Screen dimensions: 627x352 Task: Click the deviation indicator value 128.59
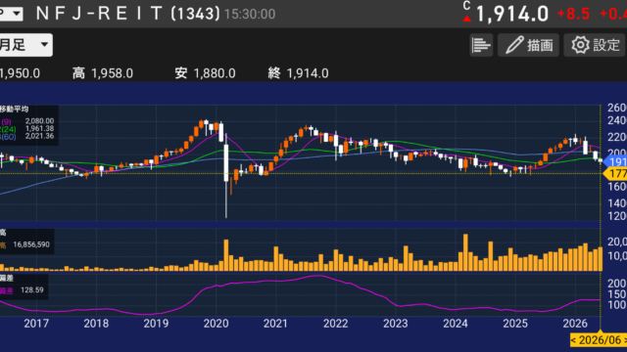point(32,290)
